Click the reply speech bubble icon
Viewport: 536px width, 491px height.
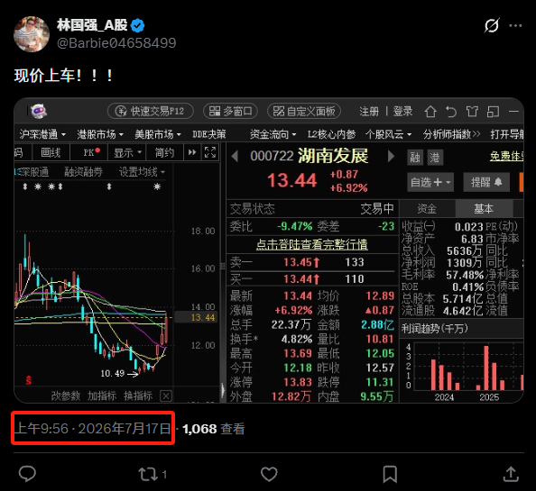click(27, 474)
